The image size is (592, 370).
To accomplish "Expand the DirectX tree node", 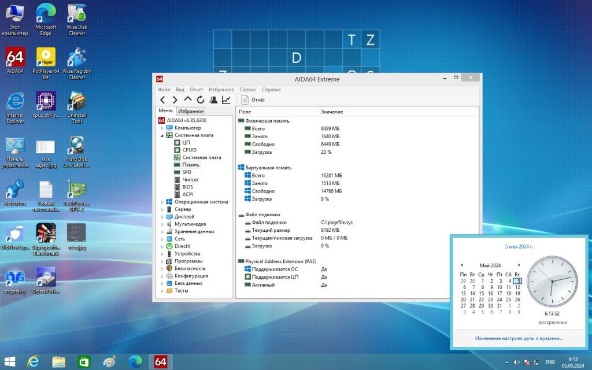I will (162, 246).
